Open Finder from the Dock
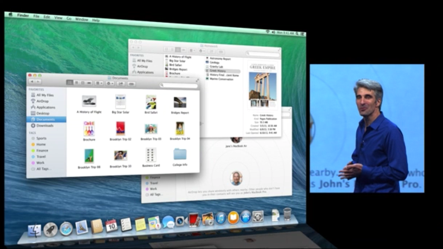Screen dimensions: 443x249 34,230
